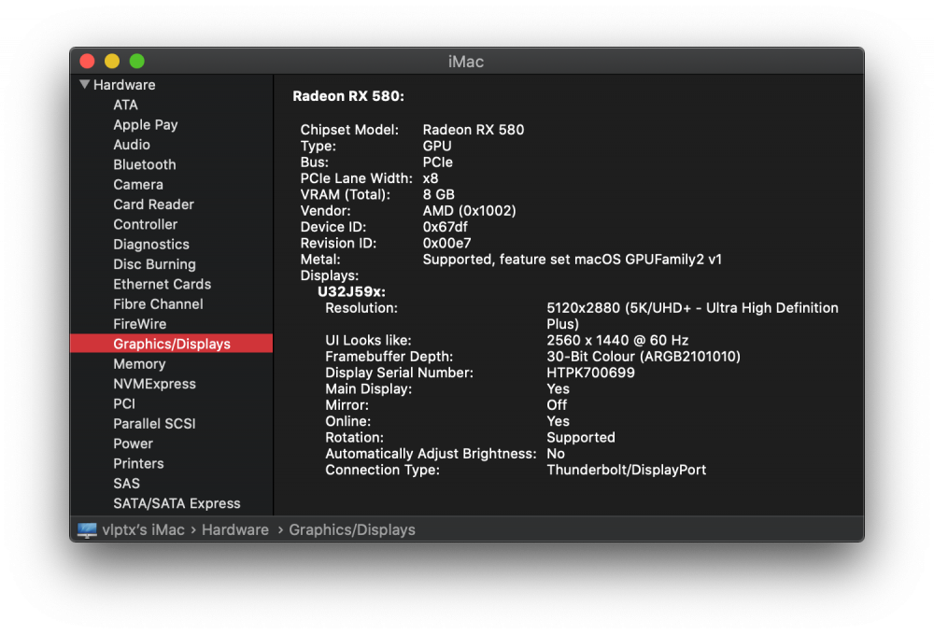Click "vlptx's iMac" in the path bar
934x634 pixels.
[144, 529]
